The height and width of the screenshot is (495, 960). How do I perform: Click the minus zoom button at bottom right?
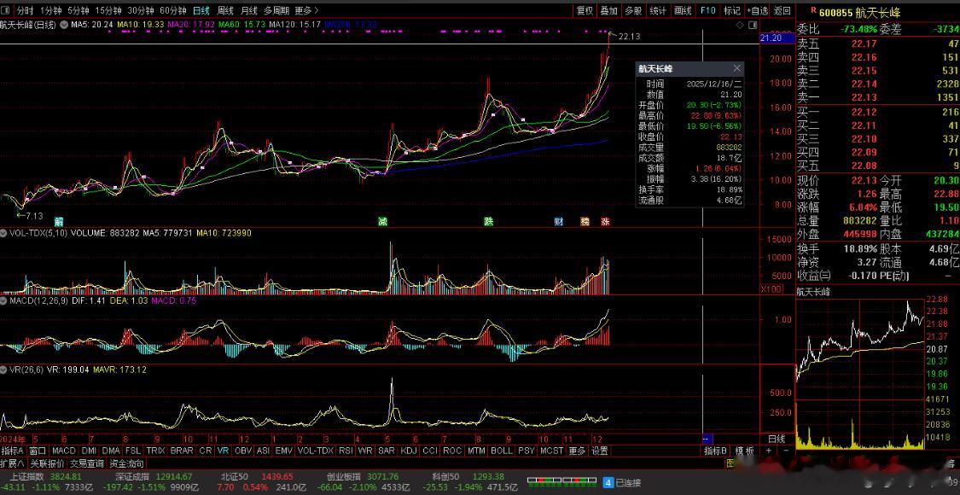tap(785, 451)
